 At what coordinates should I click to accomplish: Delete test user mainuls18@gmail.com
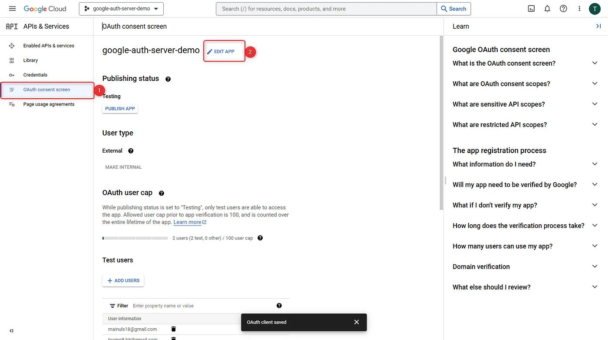[174, 329]
